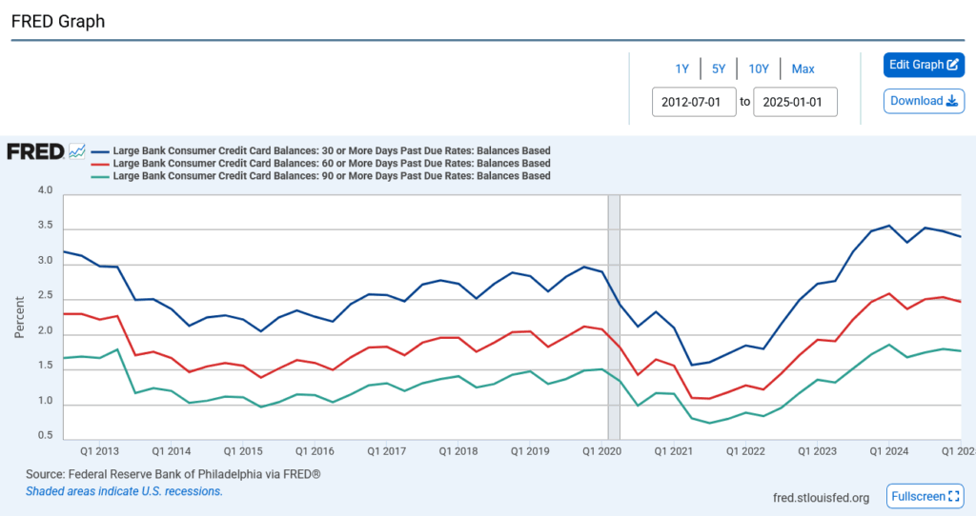Click the start date field 2012-07-01
Screen dimensions: 976x516
pyautogui.click(x=694, y=101)
